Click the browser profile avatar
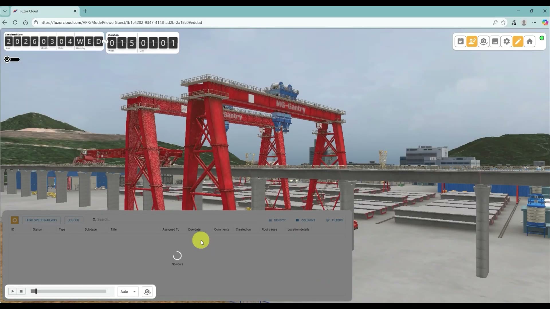 click(524, 23)
